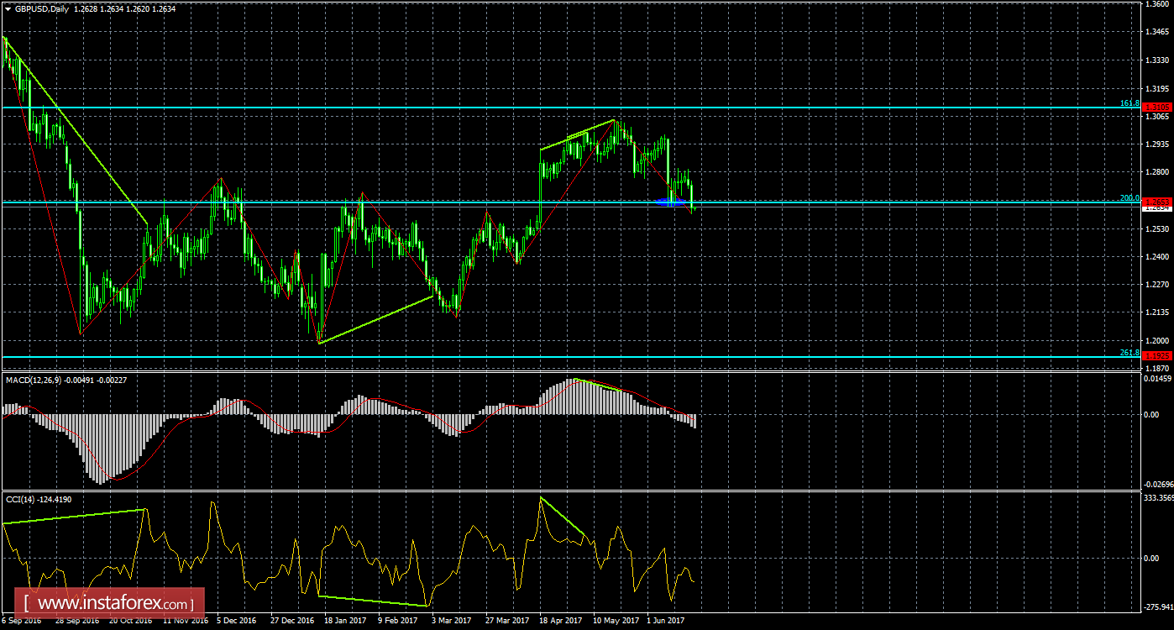Click the 3 Mar 2017 date label
This screenshot has height=630, width=1174.
click(451, 621)
